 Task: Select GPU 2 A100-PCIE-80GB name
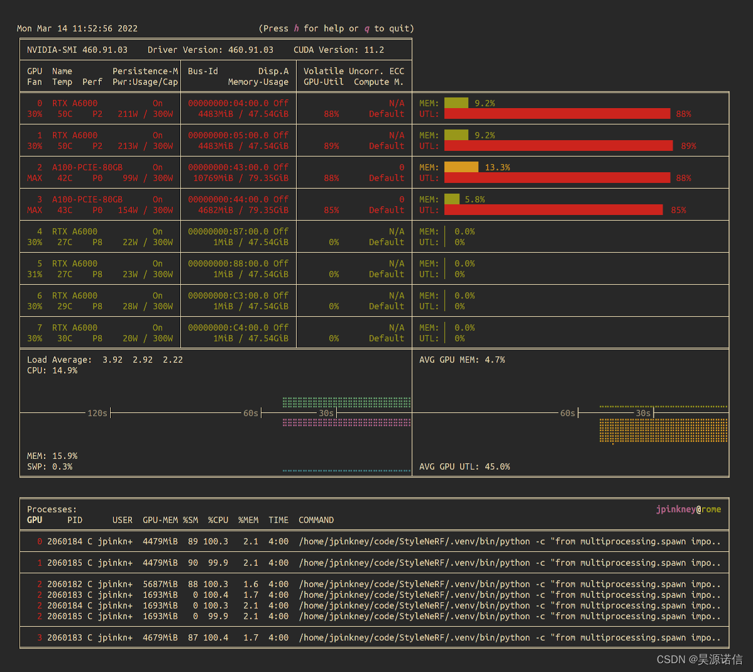pos(87,168)
